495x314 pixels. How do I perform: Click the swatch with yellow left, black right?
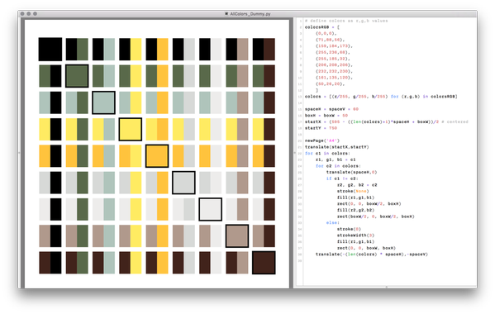[x=50, y=130]
